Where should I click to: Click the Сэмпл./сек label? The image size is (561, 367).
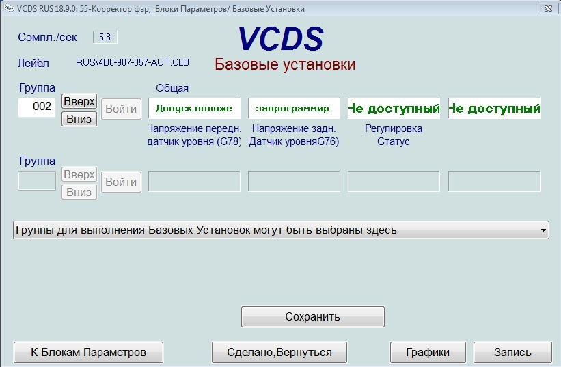(x=47, y=37)
